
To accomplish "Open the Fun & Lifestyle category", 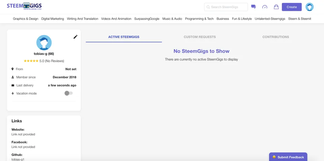I will (x=242, y=19).
